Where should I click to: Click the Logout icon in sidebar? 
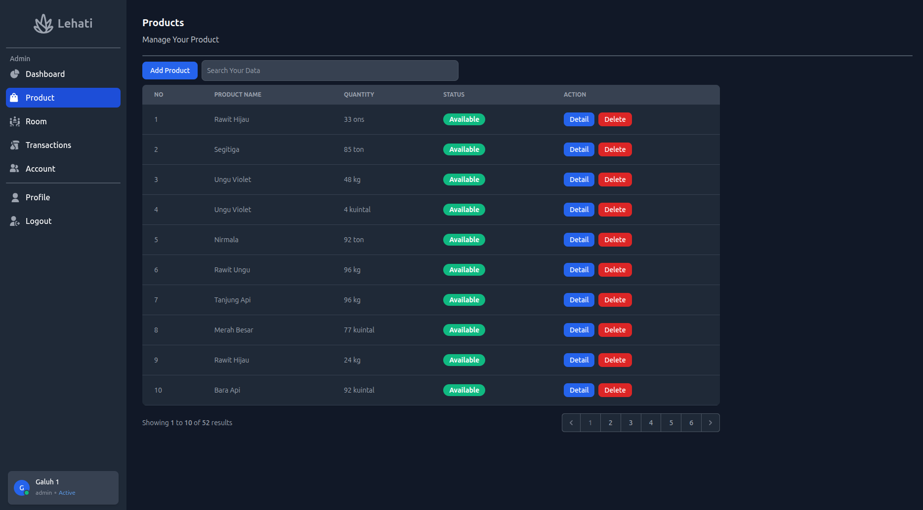pyautogui.click(x=15, y=221)
